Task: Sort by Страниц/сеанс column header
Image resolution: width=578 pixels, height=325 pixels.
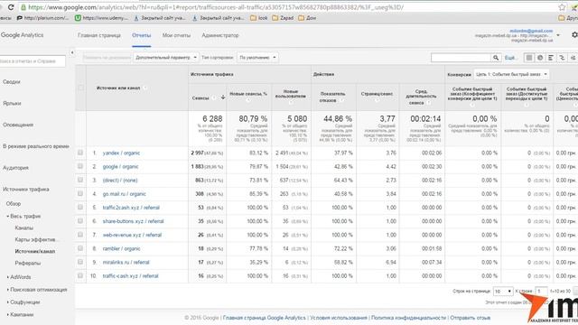Action: (377, 94)
